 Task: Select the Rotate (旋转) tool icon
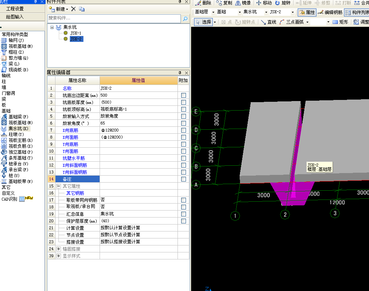coord(277,3)
